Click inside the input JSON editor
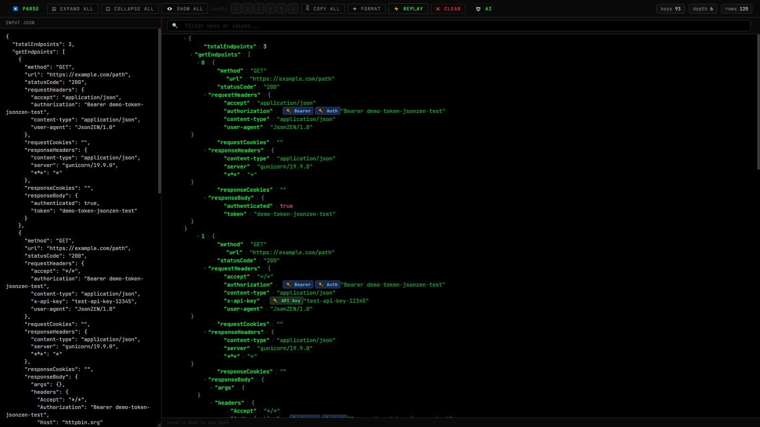This screenshot has width=760, height=427. tap(78, 228)
